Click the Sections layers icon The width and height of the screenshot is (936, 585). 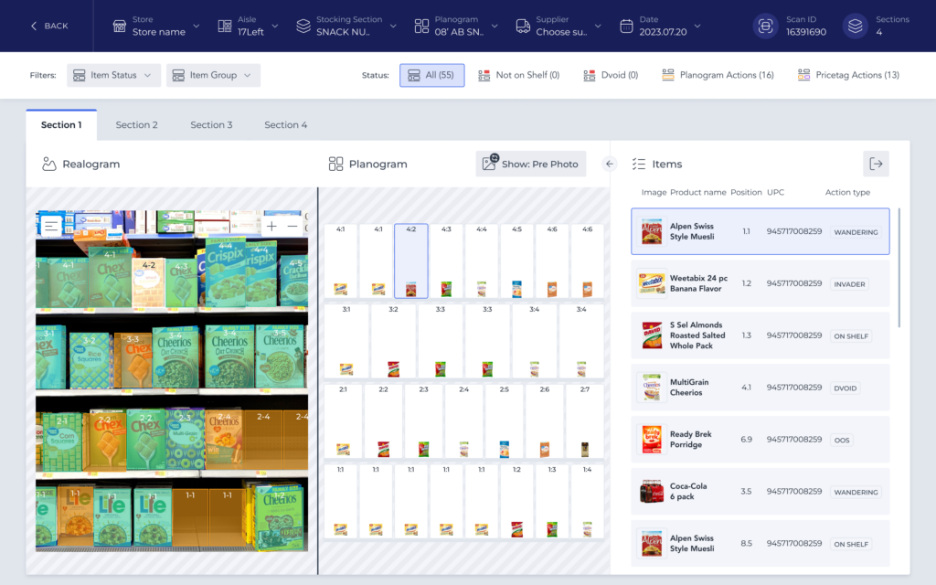click(x=855, y=26)
